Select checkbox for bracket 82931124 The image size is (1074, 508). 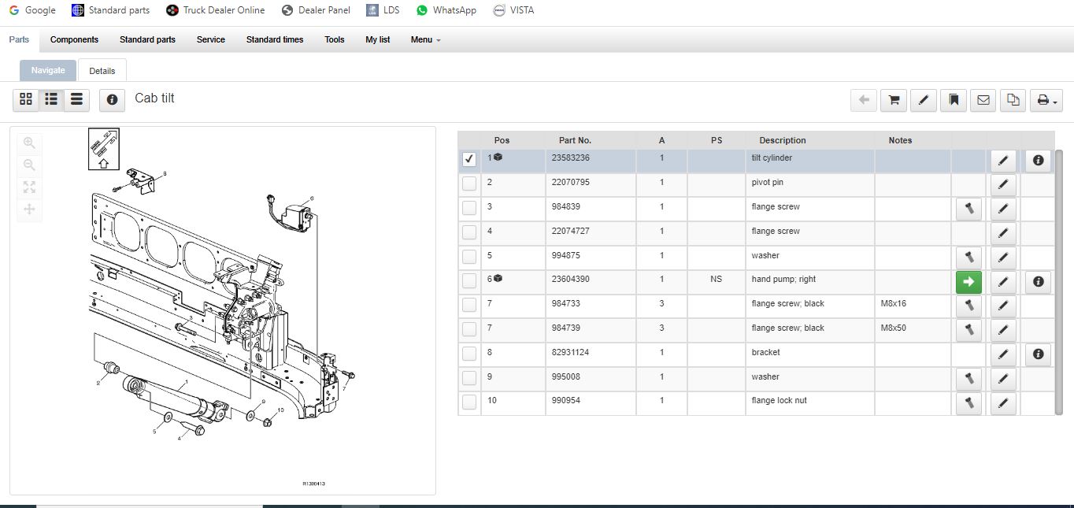pyautogui.click(x=469, y=354)
